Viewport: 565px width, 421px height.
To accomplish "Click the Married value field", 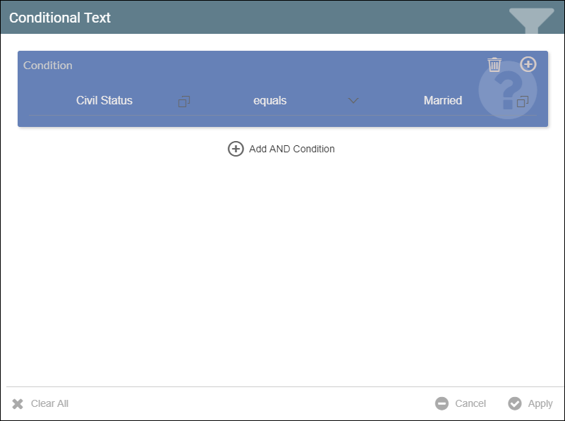I will point(442,101).
